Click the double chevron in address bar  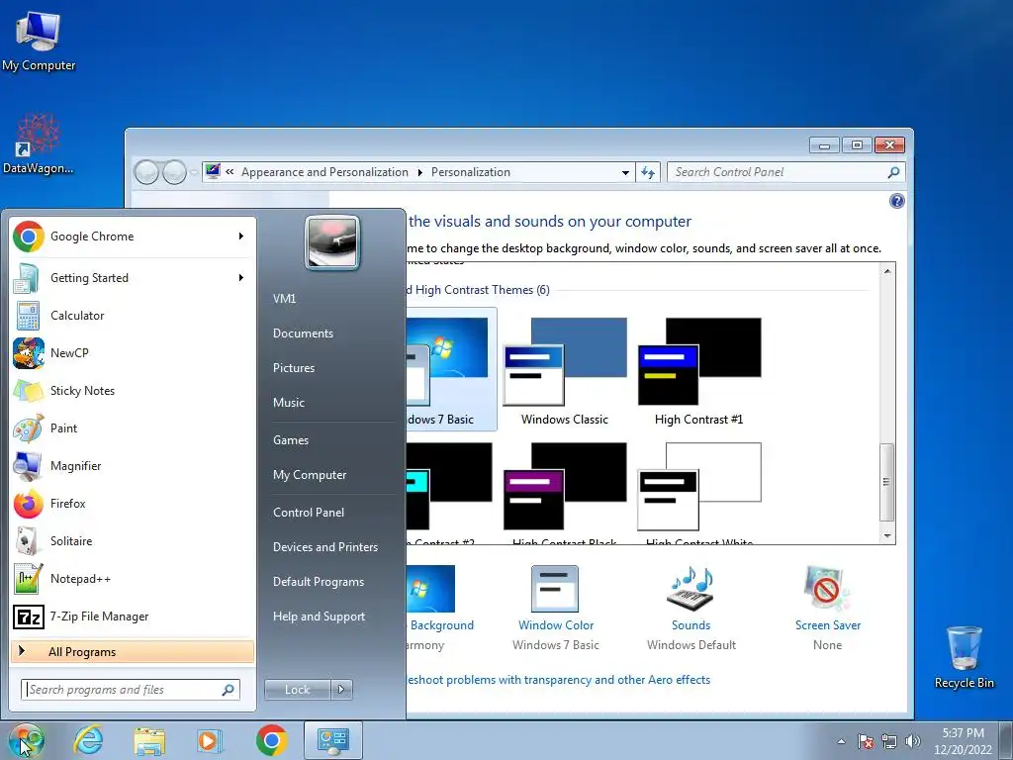(230, 172)
